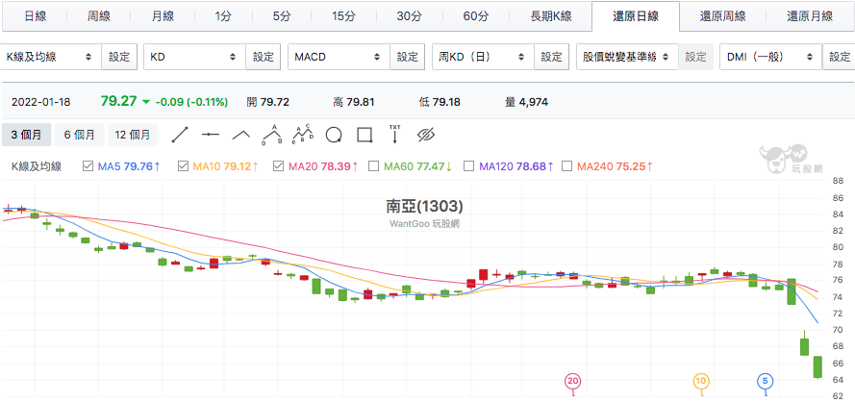The width and height of the screenshot is (855, 403).
Task: Enable the MA240 checkbox
Action: 566,166
